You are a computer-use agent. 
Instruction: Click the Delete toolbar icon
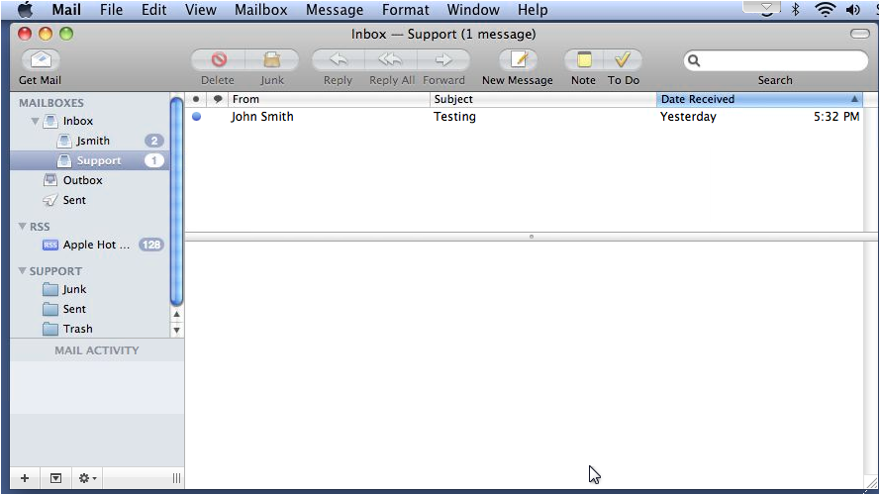(x=218, y=59)
